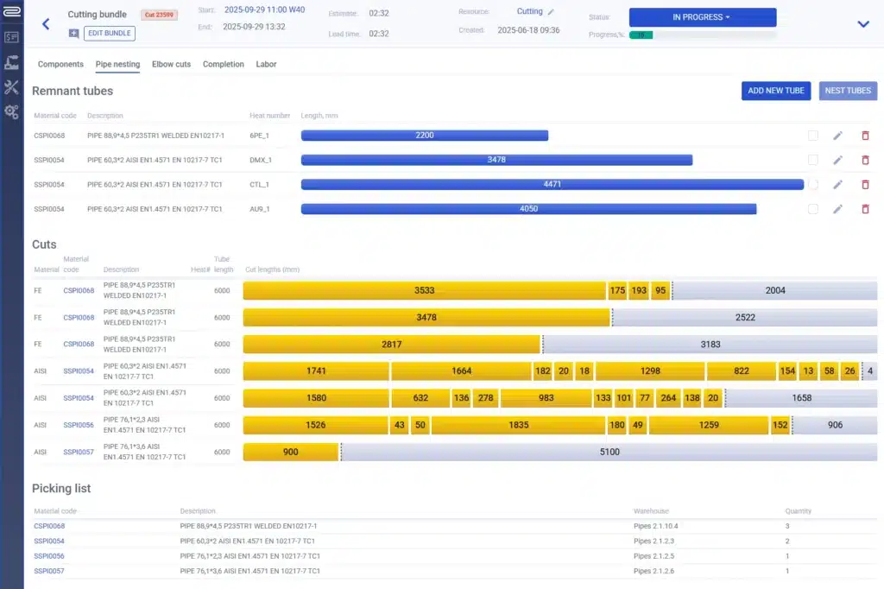Click the add comment icon near Edit Bundle

[74, 33]
